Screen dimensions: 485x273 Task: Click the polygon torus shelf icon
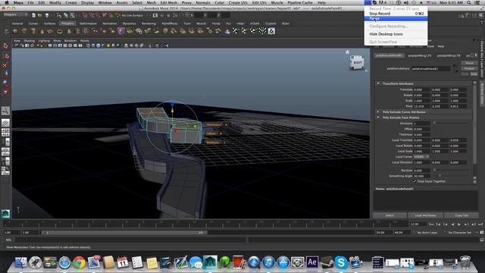[x=59, y=31]
